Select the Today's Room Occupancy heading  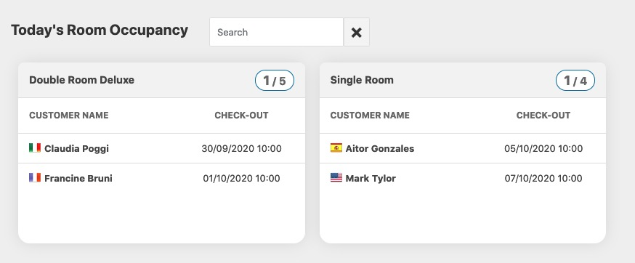[x=100, y=31]
